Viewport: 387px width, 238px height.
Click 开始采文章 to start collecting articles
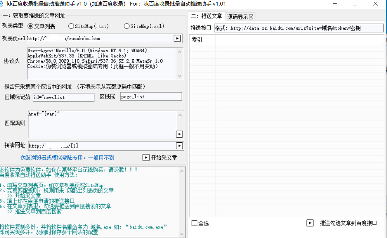point(164,158)
